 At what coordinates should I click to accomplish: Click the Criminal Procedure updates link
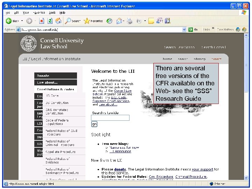point(191,177)
